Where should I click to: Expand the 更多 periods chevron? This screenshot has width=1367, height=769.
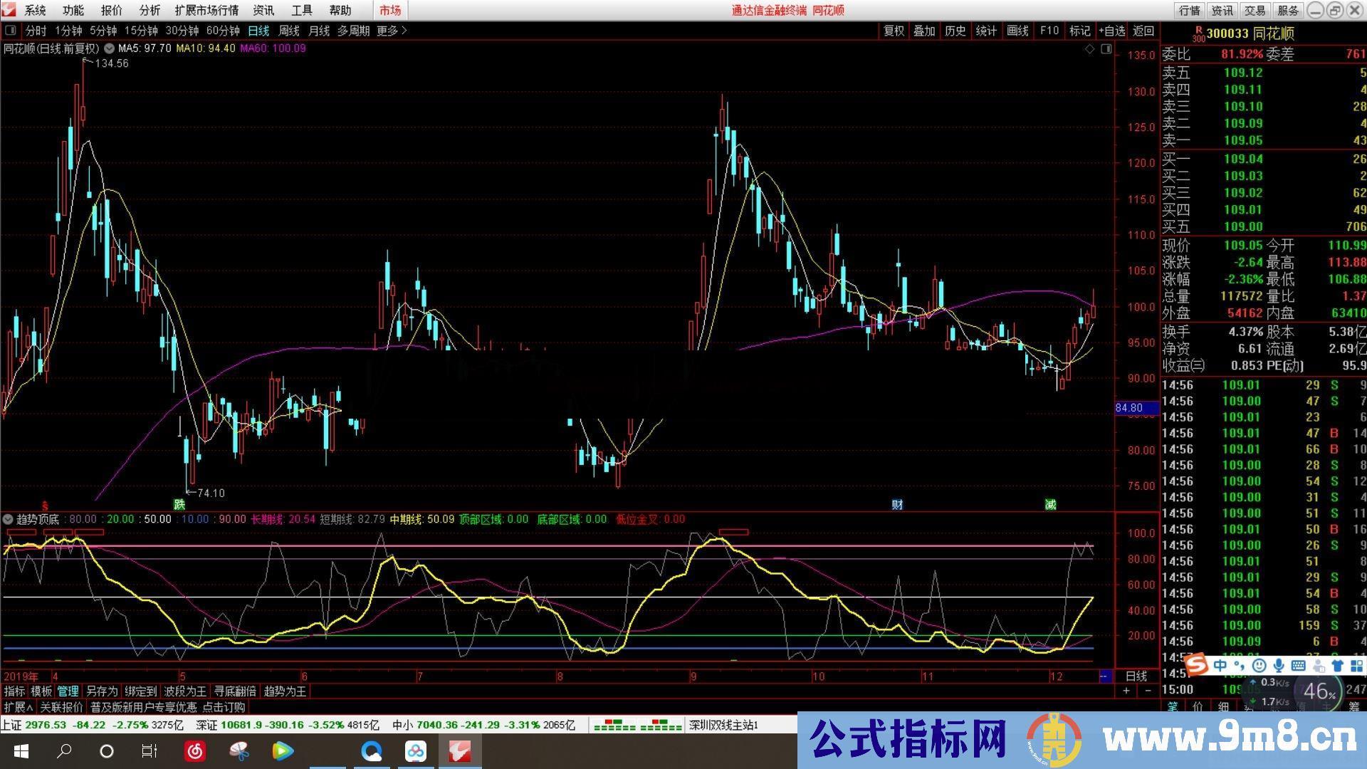tap(392, 31)
